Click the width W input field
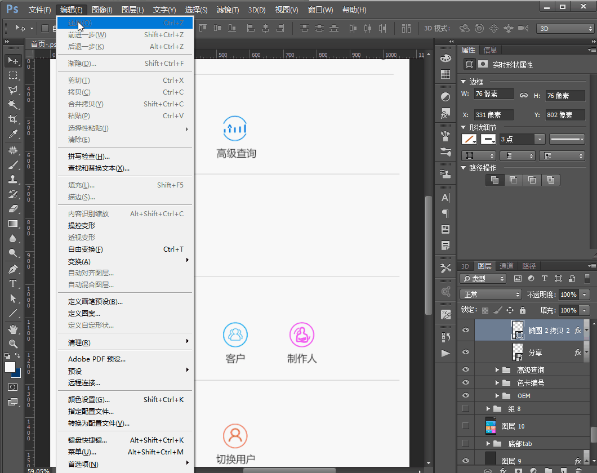 click(x=493, y=94)
